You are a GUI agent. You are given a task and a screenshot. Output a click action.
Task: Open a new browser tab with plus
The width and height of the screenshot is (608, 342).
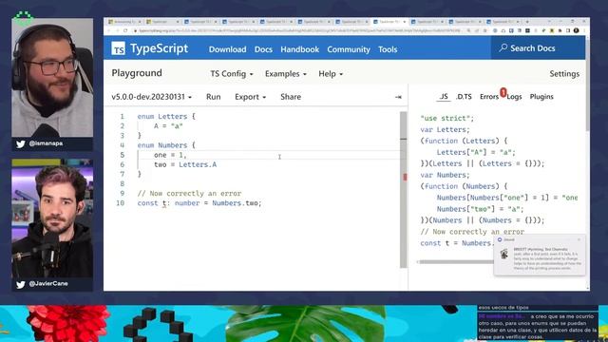(527, 22)
